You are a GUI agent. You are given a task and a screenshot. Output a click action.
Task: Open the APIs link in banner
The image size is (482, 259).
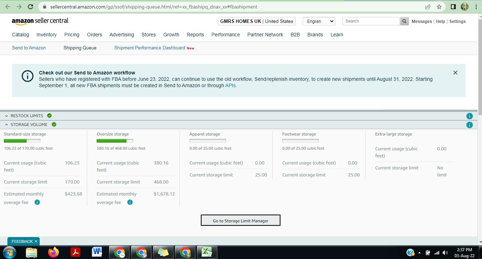click(230, 85)
